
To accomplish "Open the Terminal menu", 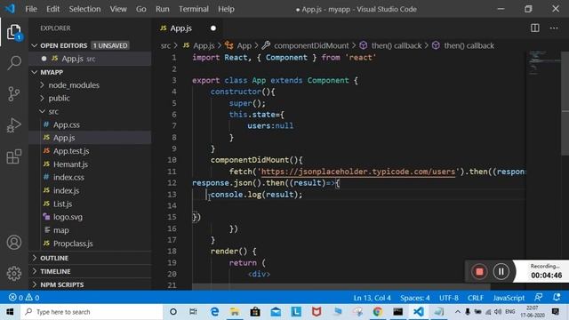I will (x=194, y=9).
